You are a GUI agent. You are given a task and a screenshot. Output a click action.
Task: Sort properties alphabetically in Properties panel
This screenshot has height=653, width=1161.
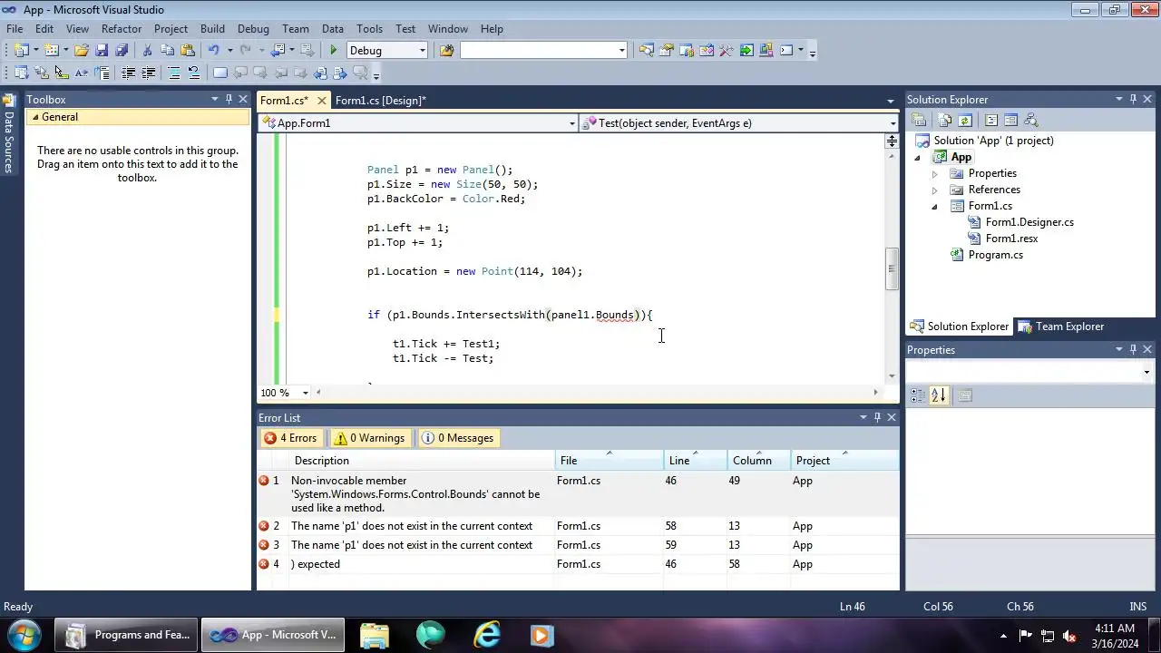(x=938, y=395)
